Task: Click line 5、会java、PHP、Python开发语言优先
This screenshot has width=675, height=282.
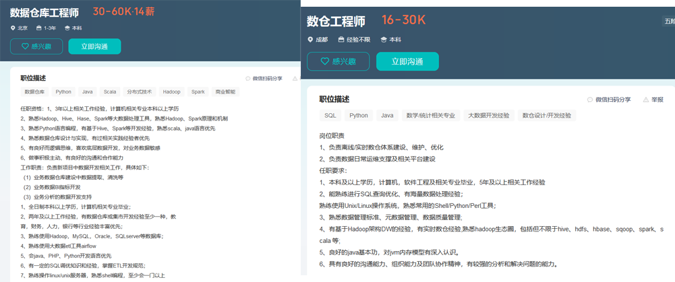Action: coord(66,256)
